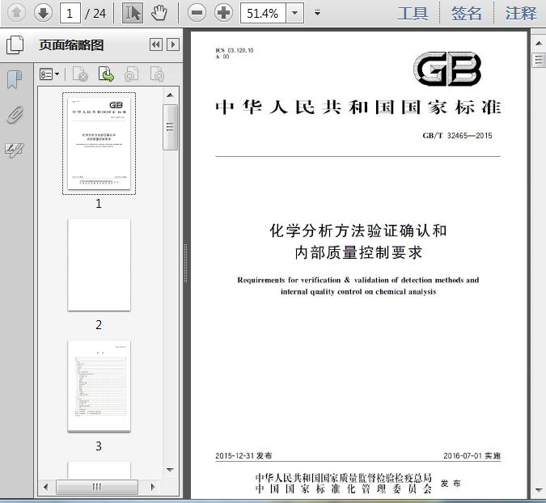
Task: Open the attachments paperclip panel
Action: tap(15, 115)
